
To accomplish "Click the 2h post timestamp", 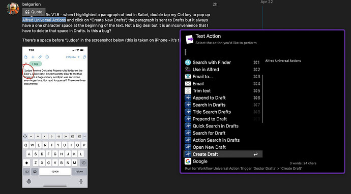I will 215,4.
